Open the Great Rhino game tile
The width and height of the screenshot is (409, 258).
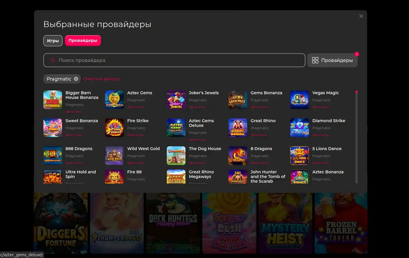click(238, 127)
